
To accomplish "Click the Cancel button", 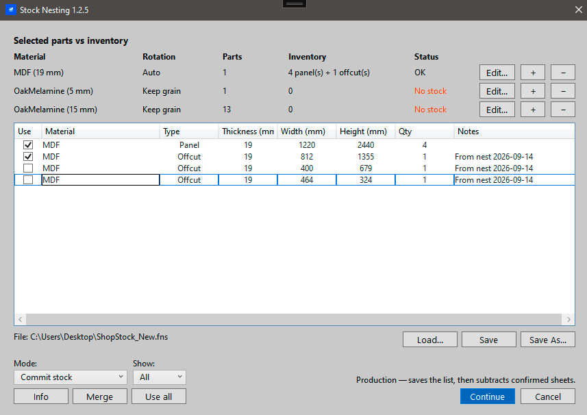I will (x=548, y=397).
